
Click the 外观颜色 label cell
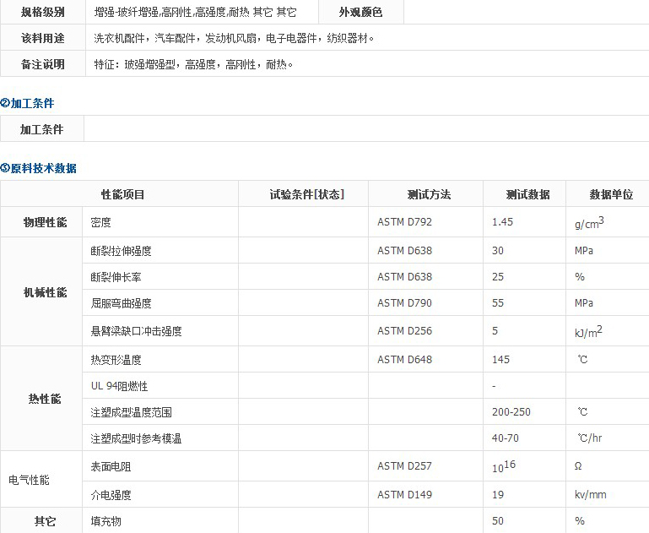[360, 12]
